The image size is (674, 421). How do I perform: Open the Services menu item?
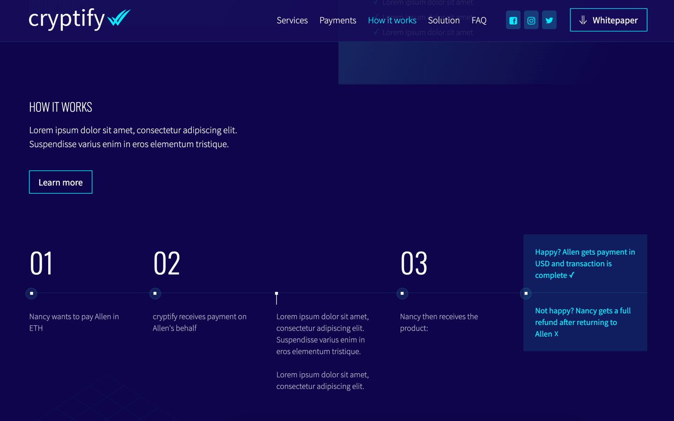coord(292,20)
